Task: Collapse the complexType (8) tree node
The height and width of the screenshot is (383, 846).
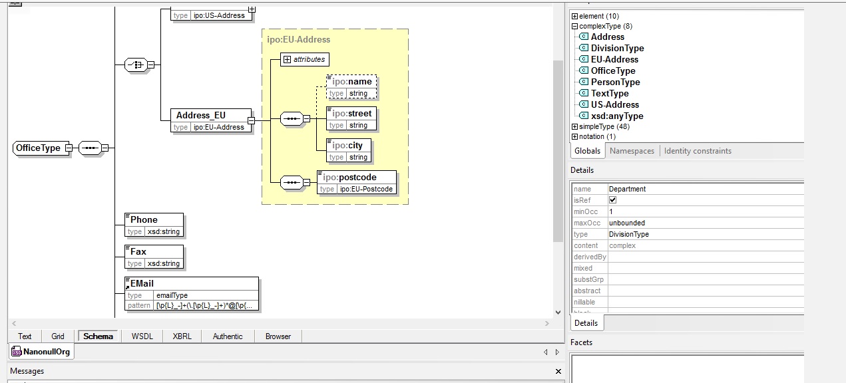Action: click(574, 27)
